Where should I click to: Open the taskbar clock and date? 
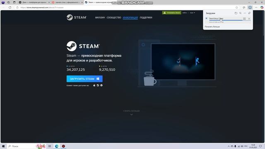point(253,146)
